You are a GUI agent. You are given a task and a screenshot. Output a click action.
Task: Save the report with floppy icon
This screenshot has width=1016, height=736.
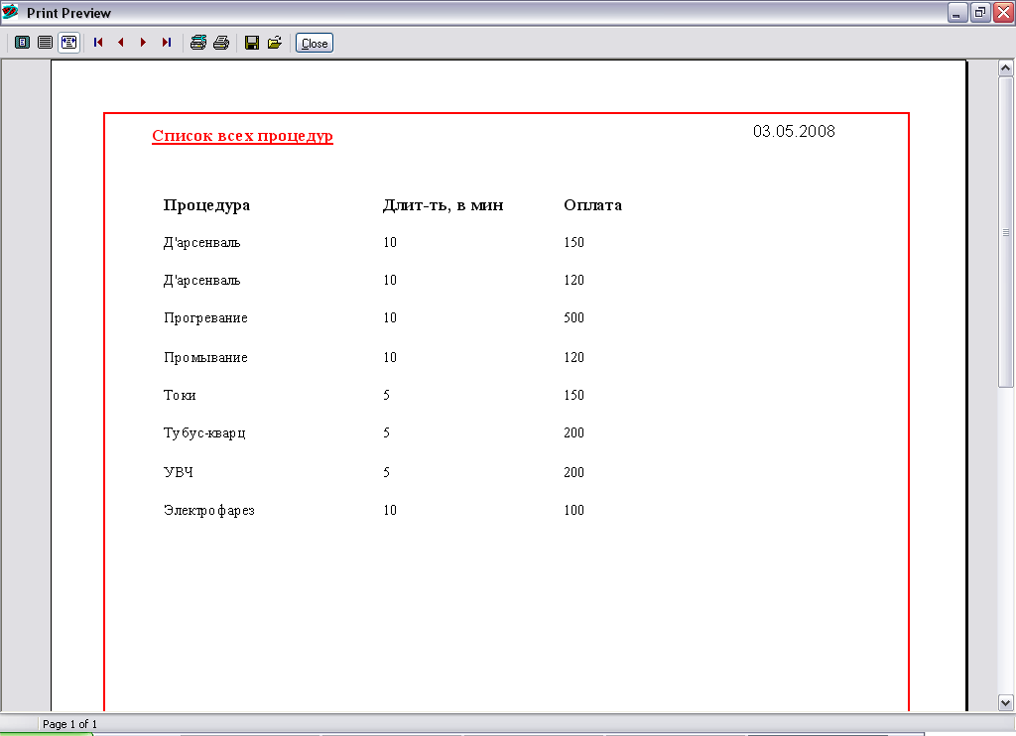click(252, 43)
